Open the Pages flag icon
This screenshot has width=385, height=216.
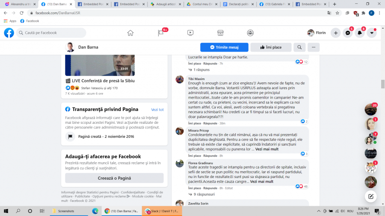(x=160, y=33)
